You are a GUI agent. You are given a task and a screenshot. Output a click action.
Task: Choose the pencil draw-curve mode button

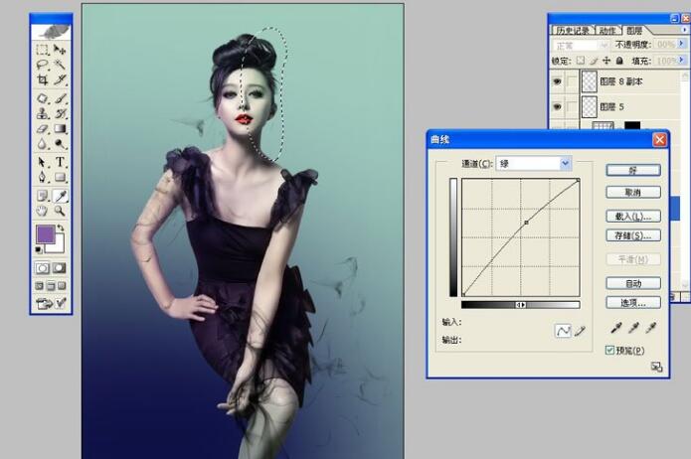pos(580,331)
